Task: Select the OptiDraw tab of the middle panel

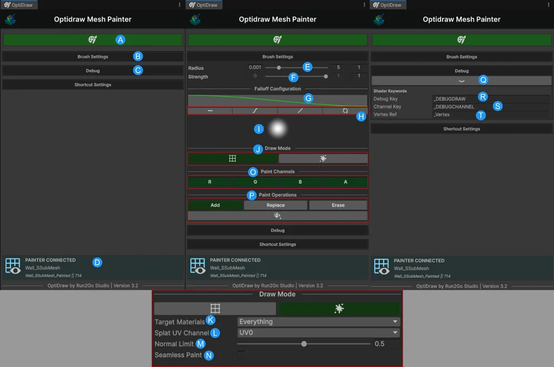Action: point(204,5)
